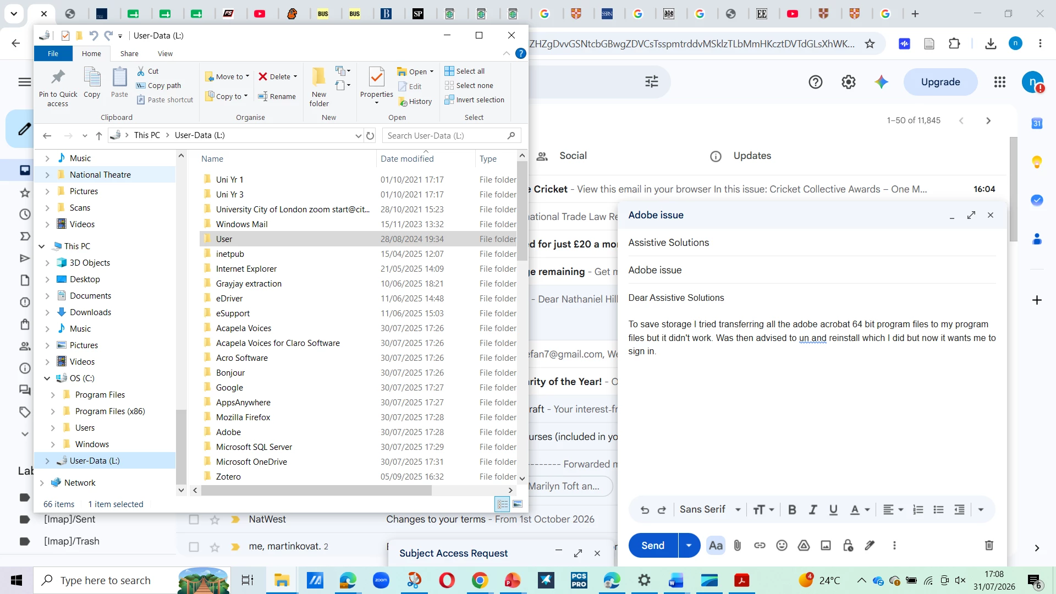This screenshot has height=594, width=1056.
Task: Switch to the View ribbon tab
Action: tap(165, 53)
